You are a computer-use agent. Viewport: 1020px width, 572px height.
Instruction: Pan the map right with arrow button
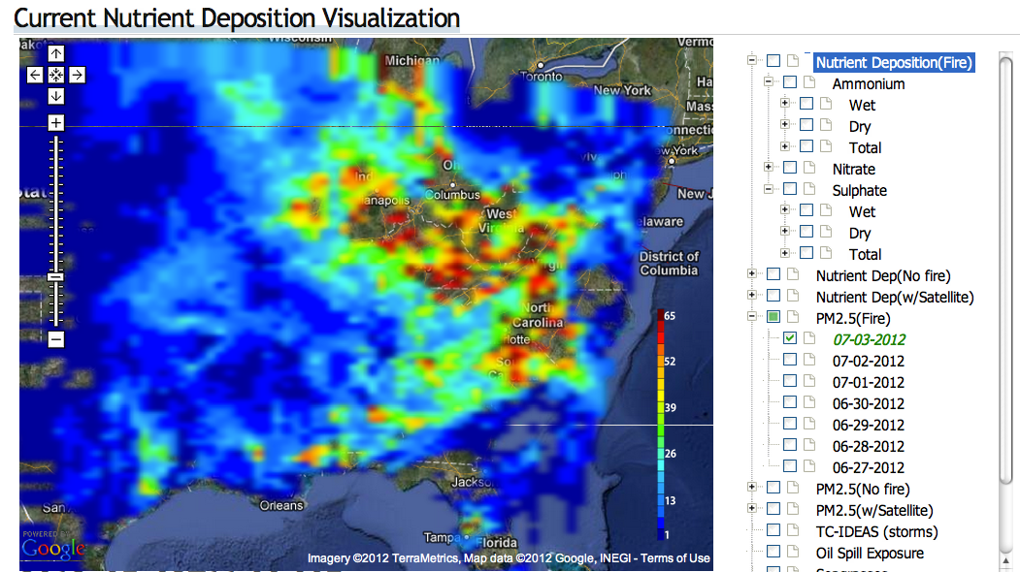[x=78, y=75]
